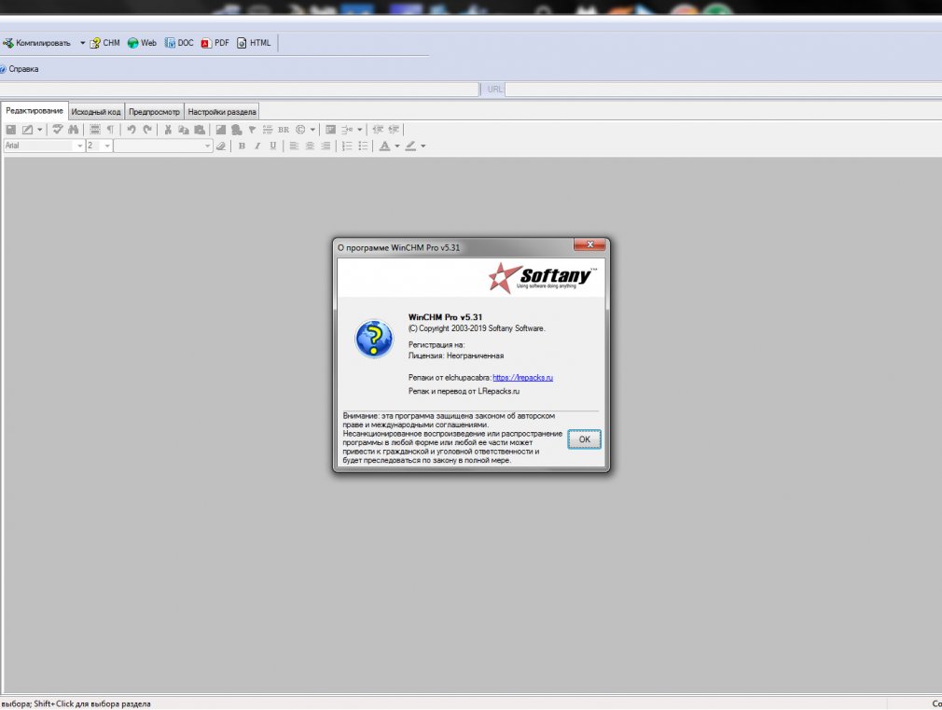The height and width of the screenshot is (710, 942).
Task: Expand the special symbol dropdown arrow
Action: tap(312, 130)
